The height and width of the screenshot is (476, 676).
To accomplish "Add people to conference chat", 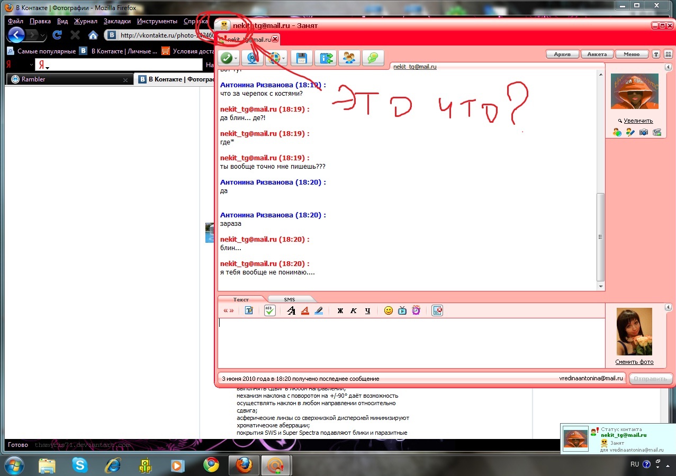I will point(349,58).
